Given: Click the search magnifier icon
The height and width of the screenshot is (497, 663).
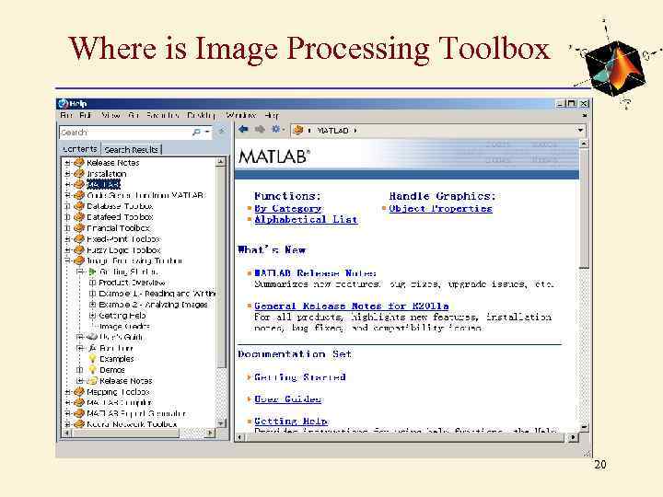Looking at the screenshot, I should coord(196,133).
